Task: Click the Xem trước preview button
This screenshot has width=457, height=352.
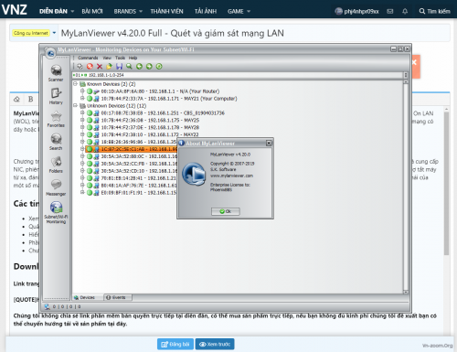Action: point(215,344)
